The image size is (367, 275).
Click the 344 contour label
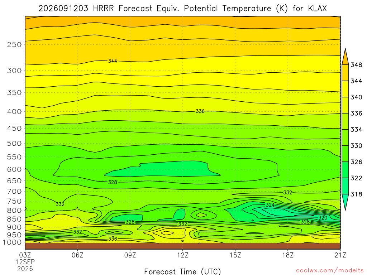(x=113, y=61)
